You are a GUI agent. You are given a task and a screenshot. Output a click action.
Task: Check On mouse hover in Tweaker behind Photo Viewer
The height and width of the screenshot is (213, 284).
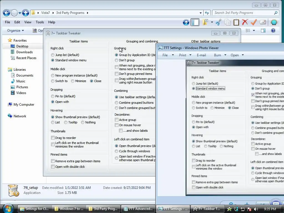tap(117, 125)
